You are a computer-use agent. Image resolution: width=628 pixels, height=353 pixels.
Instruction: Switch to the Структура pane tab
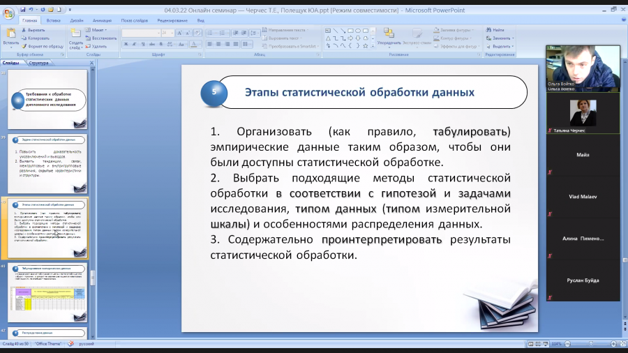(x=38, y=63)
